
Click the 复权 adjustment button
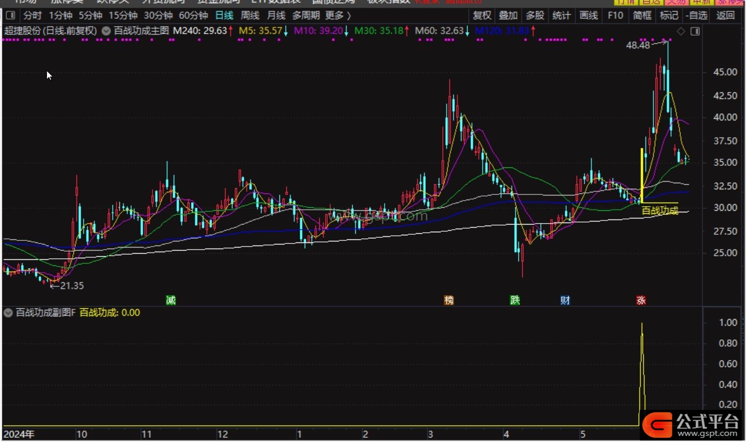pyautogui.click(x=482, y=15)
